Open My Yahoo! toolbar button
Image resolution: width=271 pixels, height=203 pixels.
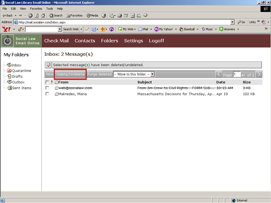[164, 29]
